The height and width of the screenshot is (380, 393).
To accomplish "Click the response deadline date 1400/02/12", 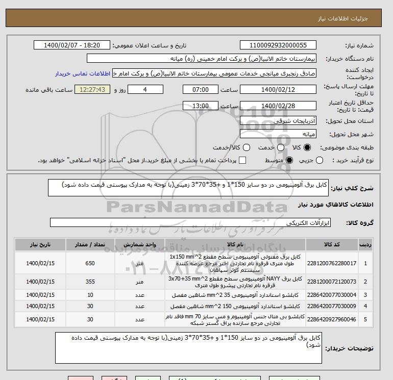I will tap(278, 89).
